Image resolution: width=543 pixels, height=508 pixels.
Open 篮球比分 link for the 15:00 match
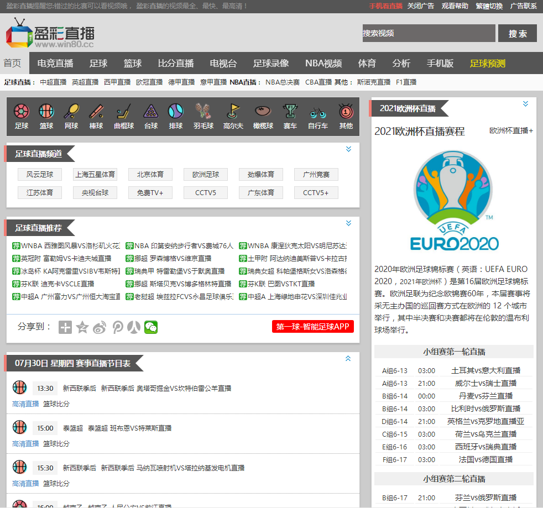[56, 443]
